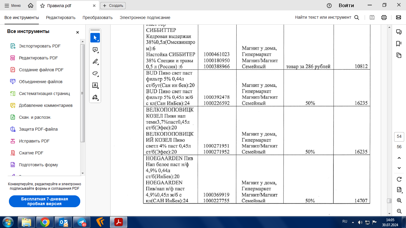This screenshot has height=228, width=406.
Task: Go to previous page with up chevron
Action: (x=399, y=158)
